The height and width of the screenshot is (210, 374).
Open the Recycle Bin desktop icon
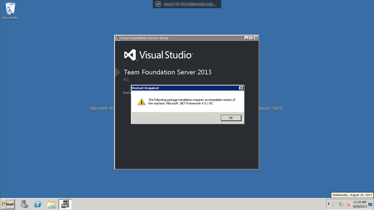point(10,11)
